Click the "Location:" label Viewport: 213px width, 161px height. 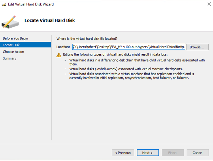[63, 47]
